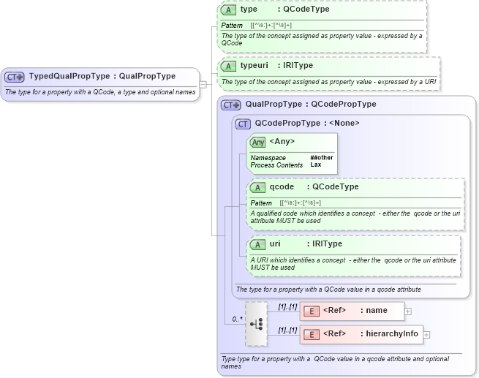The width and height of the screenshot is (479, 378).
Task: Click the attribute icon beside 'qcode'
Action: (257, 187)
